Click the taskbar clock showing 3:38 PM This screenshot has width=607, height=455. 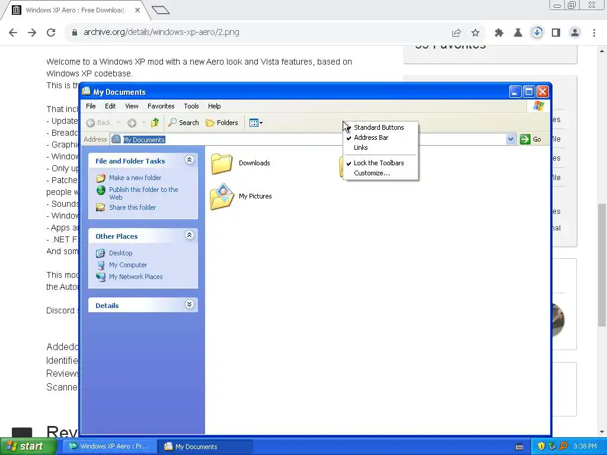click(585, 446)
